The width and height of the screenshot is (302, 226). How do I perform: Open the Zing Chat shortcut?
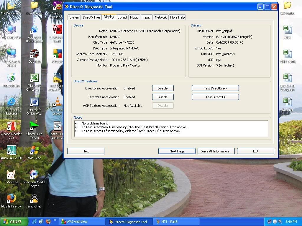pyautogui.click(x=34, y=201)
